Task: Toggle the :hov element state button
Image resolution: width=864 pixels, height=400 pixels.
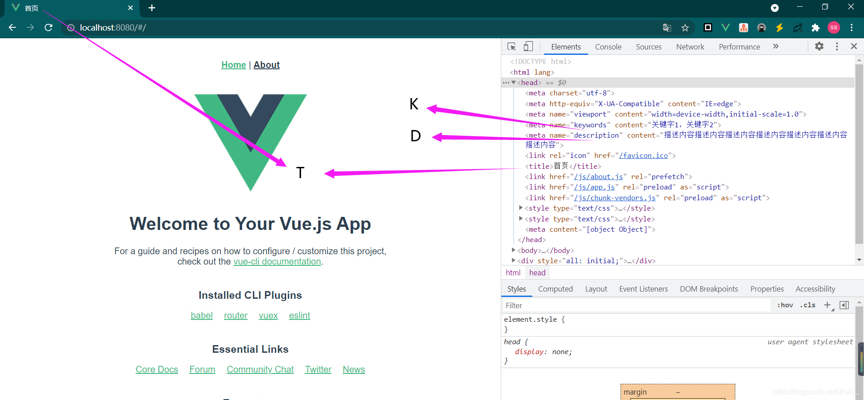Action: click(x=785, y=305)
